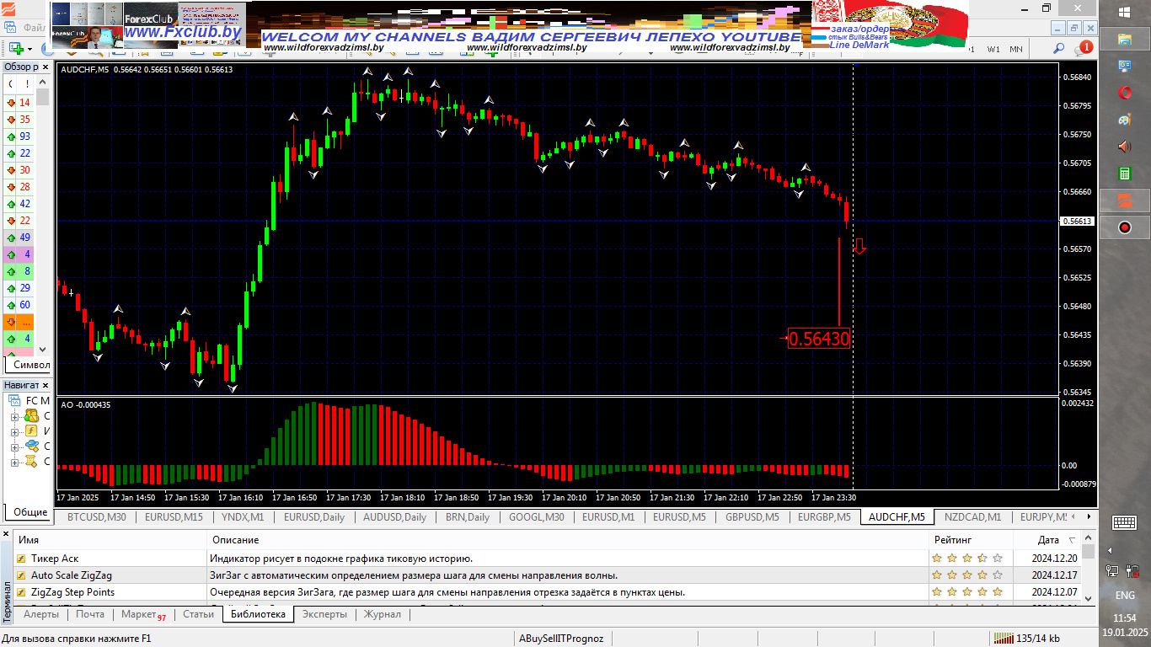Close the Терминал panel
This screenshot has height=647, width=1151.
point(7,533)
